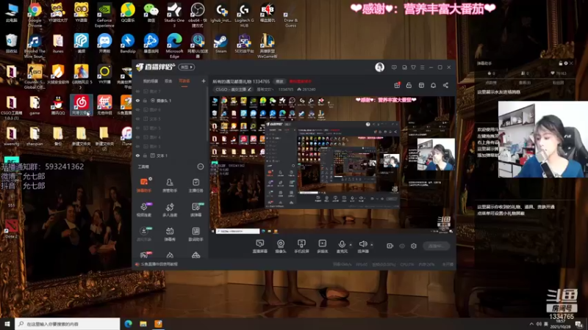Open the microphone dropdown arrow

coord(351,245)
